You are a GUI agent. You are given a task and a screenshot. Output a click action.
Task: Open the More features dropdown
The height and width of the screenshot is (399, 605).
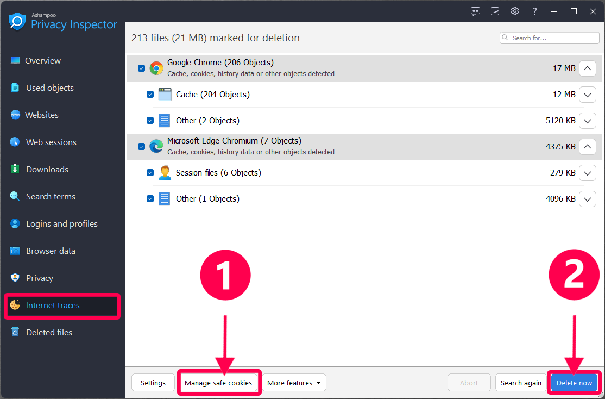(x=294, y=383)
